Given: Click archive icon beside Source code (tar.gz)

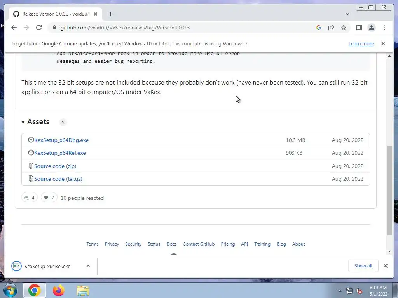Looking at the screenshot, I should tap(31, 178).
